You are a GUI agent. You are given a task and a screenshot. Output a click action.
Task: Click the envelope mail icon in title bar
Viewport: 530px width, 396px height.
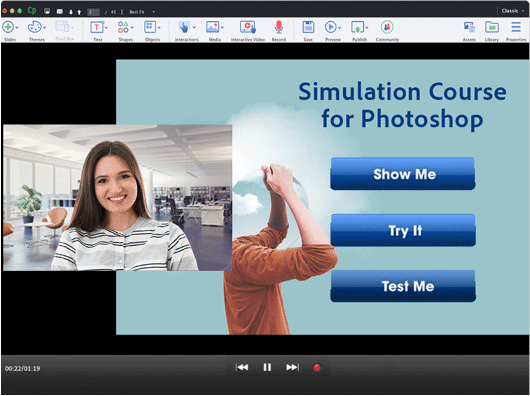60,11
